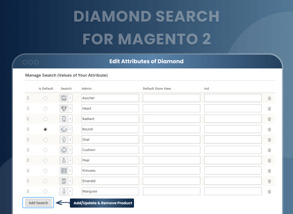Focus Default Store View field for Oval
Screen dimensions: 293x214
171,140
